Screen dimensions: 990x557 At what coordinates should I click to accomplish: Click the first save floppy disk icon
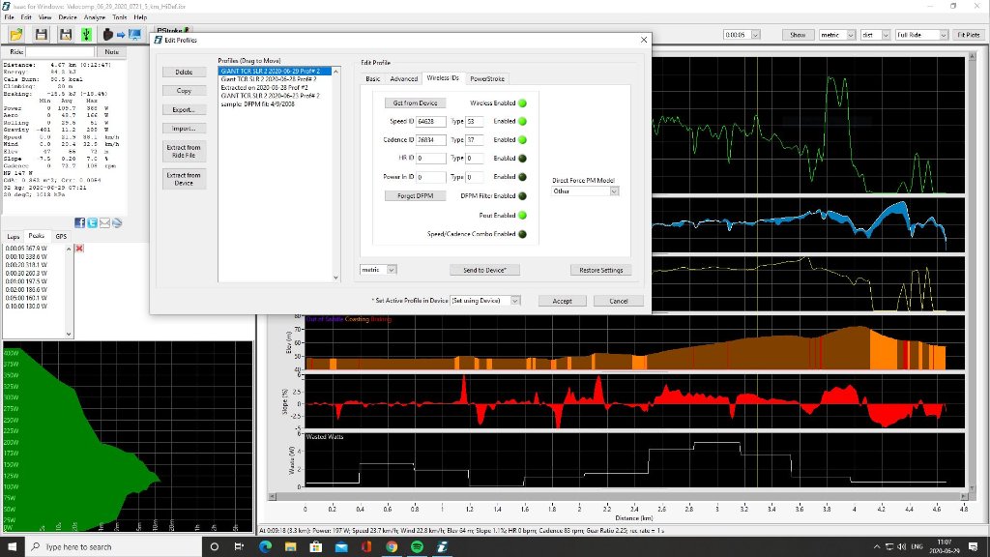[x=42, y=35]
